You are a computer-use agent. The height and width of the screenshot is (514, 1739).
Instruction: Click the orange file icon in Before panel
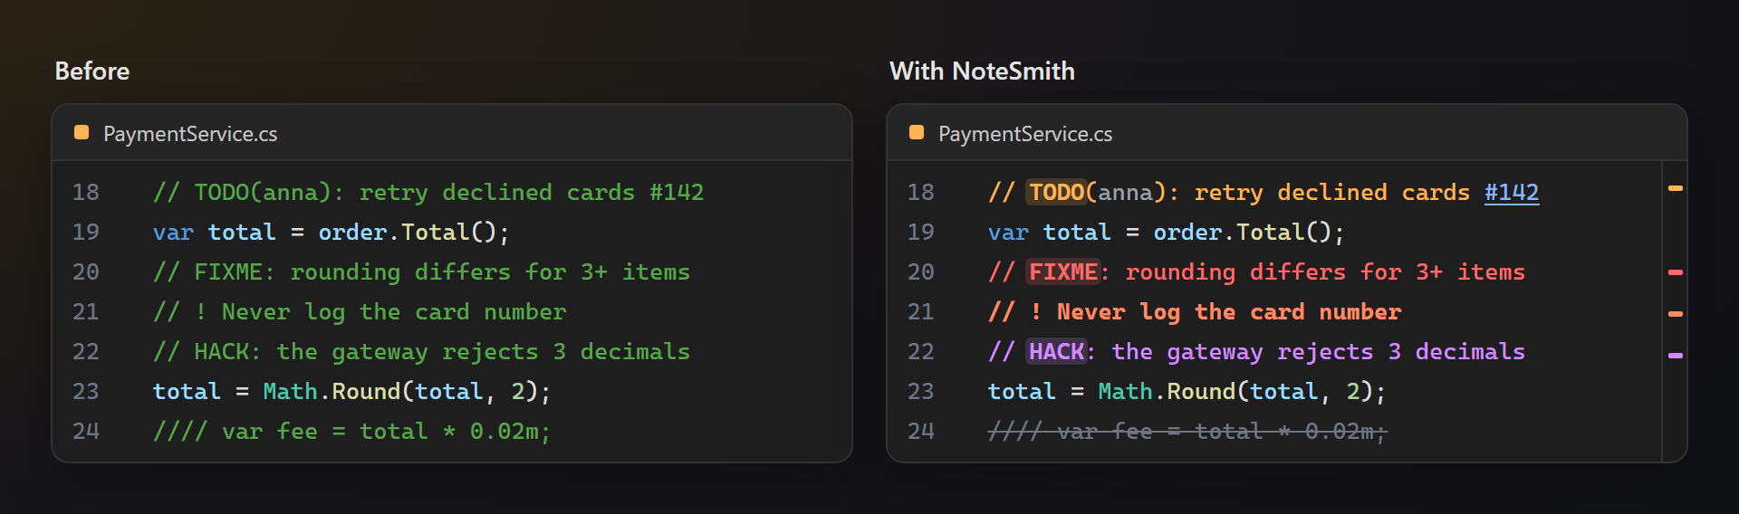[82, 133]
